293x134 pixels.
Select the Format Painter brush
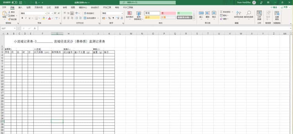click(9, 19)
